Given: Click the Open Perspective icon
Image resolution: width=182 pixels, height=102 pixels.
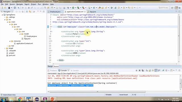Looking at the screenshot, I should 172,8.
